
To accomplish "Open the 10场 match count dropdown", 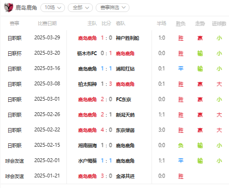I will click(52, 8).
